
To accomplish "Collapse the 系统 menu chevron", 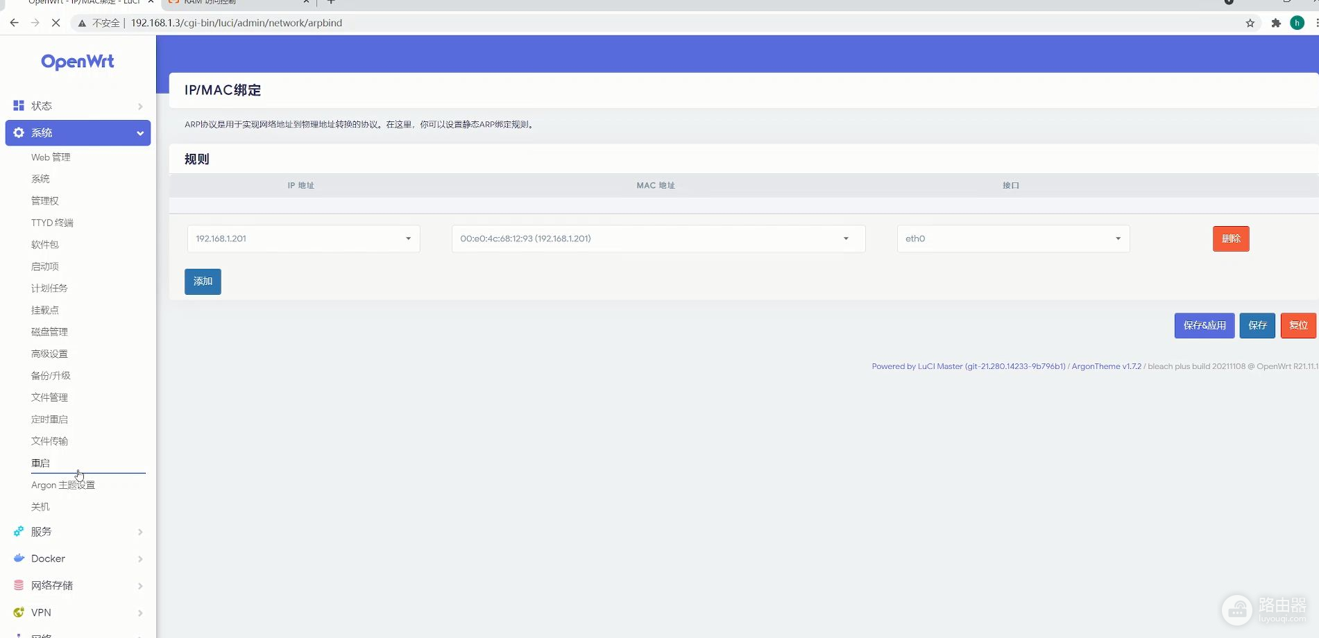I will 140,133.
